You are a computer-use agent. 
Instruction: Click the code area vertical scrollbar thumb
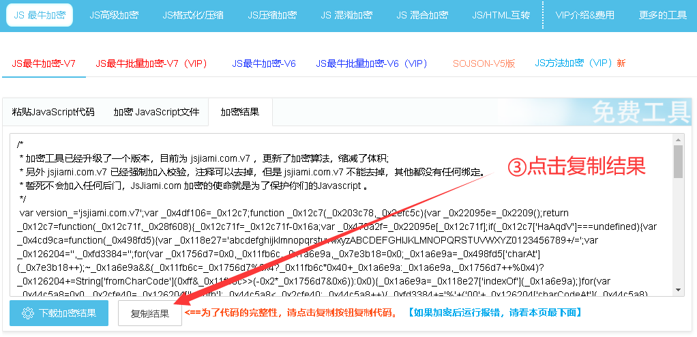678,162
